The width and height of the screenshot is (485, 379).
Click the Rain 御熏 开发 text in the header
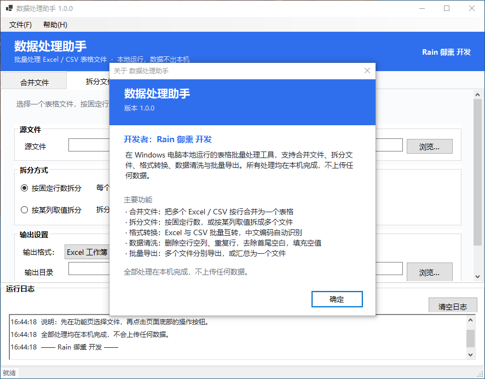coord(446,52)
